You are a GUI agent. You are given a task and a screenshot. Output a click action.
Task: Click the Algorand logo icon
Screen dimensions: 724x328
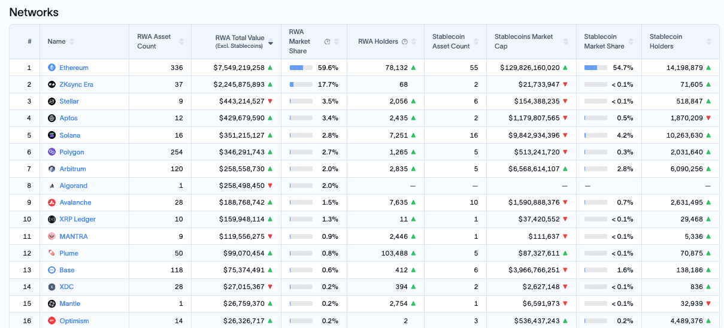(52, 186)
